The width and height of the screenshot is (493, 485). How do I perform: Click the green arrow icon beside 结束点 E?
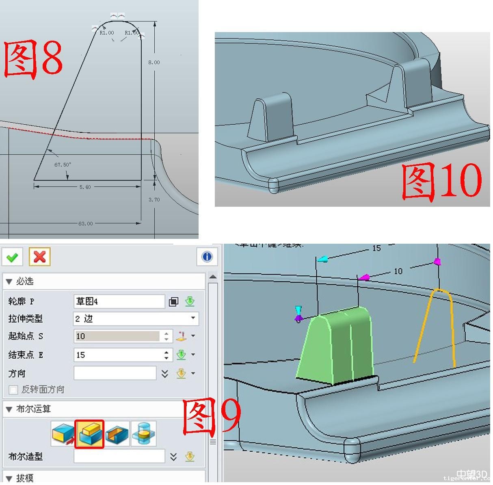(x=181, y=355)
